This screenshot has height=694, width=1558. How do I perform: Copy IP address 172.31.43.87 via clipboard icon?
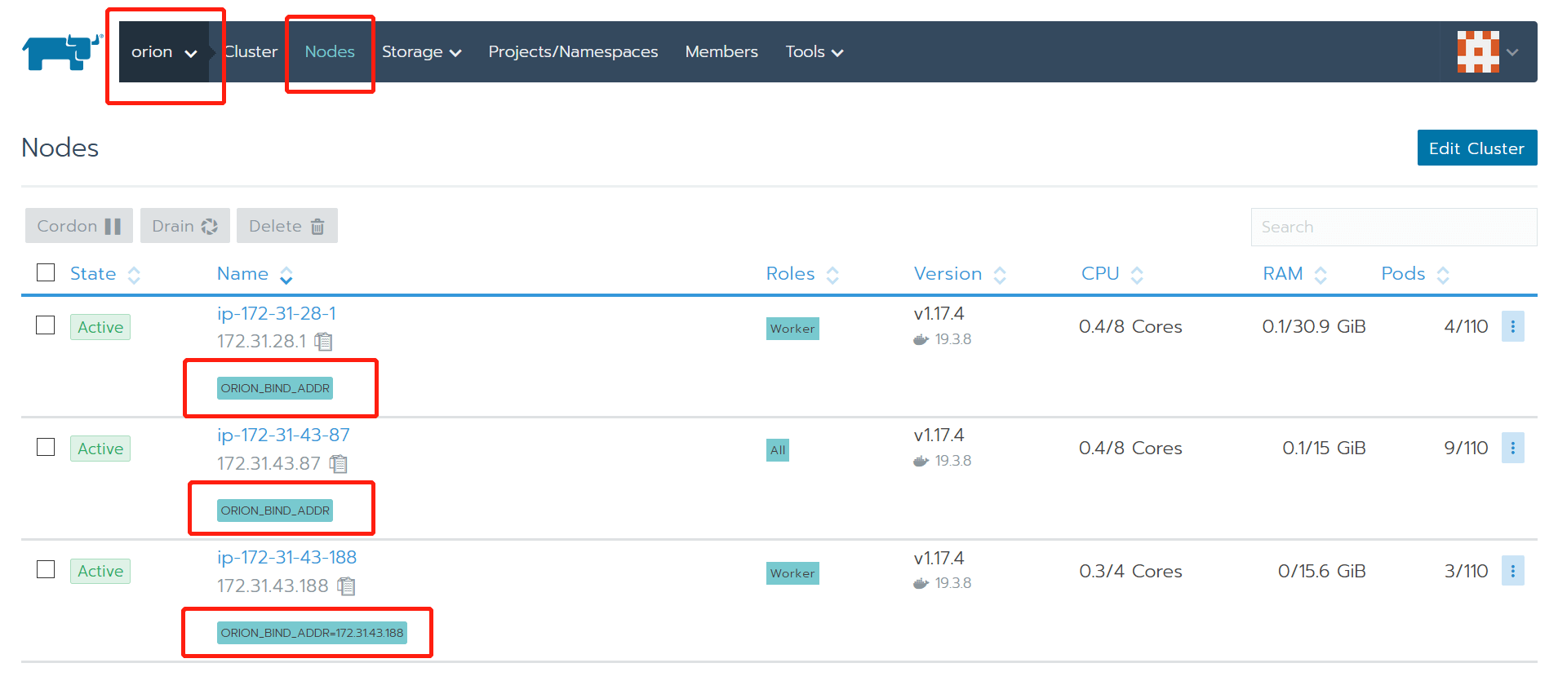[338, 464]
